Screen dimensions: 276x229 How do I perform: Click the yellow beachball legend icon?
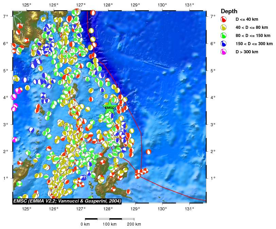224,27
